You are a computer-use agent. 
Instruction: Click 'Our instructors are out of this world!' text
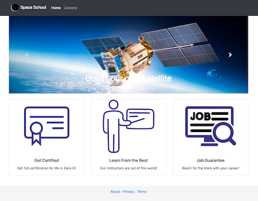click(x=128, y=168)
